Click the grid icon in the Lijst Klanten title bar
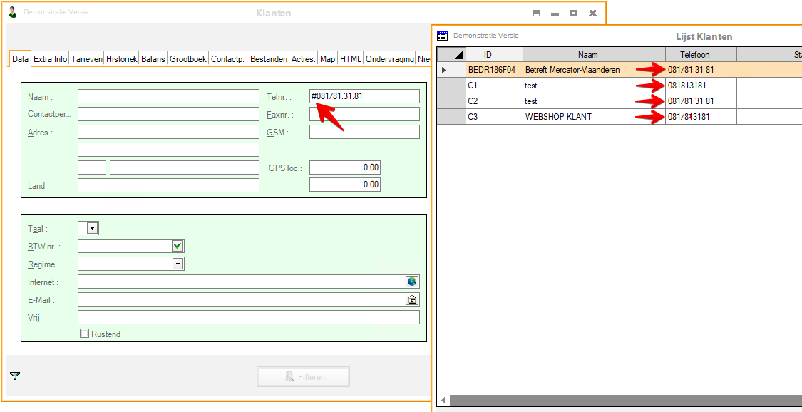 point(442,36)
